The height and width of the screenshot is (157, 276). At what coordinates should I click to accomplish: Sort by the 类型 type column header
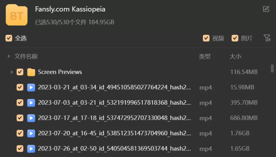tap(205, 56)
